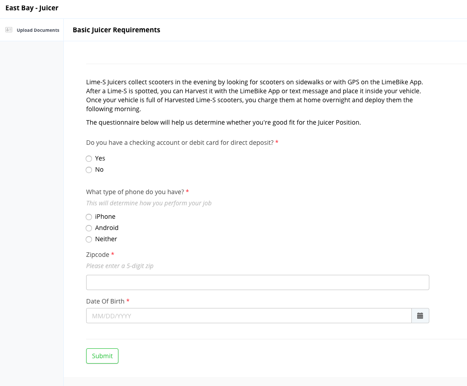Click the Date Of Birth field label
Viewport: 467px width, 386px height.
click(105, 301)
